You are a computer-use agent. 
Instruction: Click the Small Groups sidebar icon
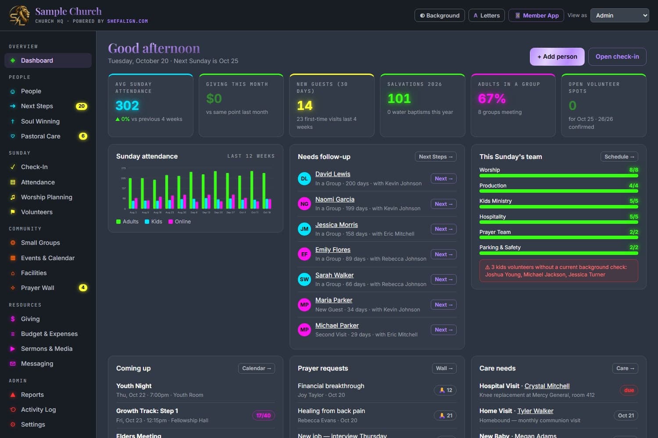(x=13, y=243)
